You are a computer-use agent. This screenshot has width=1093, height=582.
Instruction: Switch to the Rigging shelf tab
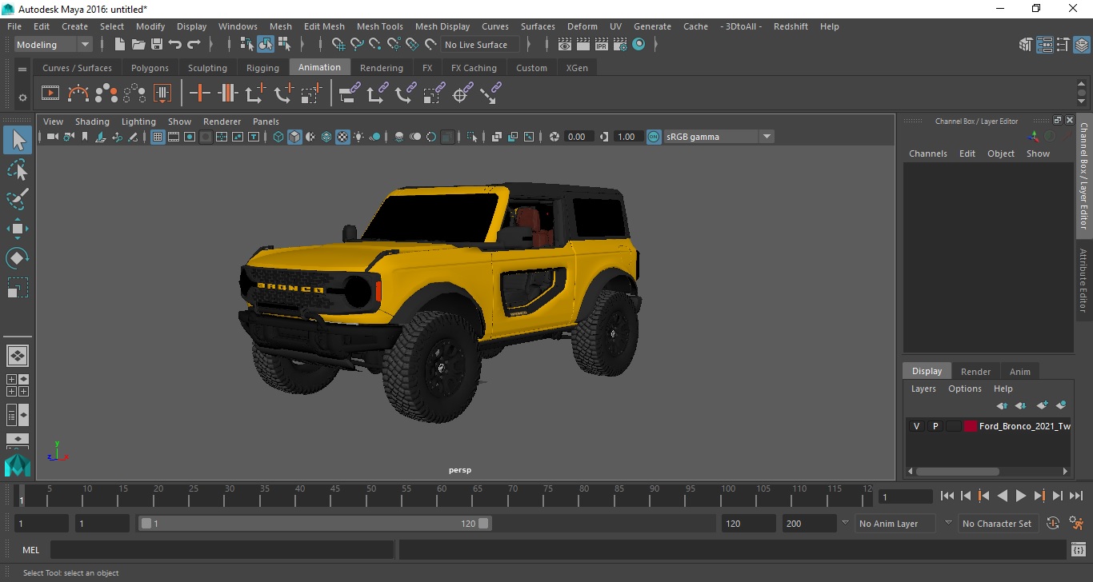[262, 68]
